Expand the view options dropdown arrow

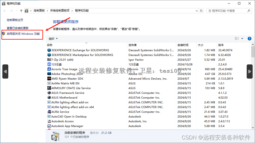click(x=242, y=38)
